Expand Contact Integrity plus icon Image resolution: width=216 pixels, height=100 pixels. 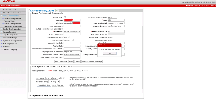point(1,49)
